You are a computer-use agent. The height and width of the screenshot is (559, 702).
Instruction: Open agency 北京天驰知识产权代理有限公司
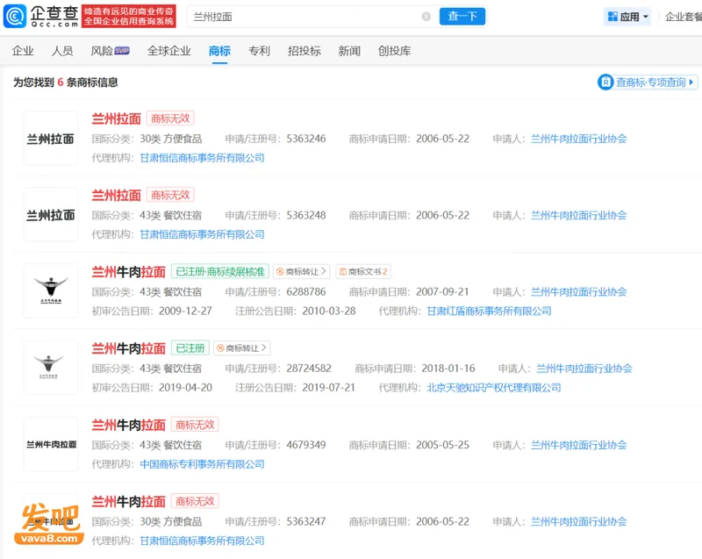point(494,388)
